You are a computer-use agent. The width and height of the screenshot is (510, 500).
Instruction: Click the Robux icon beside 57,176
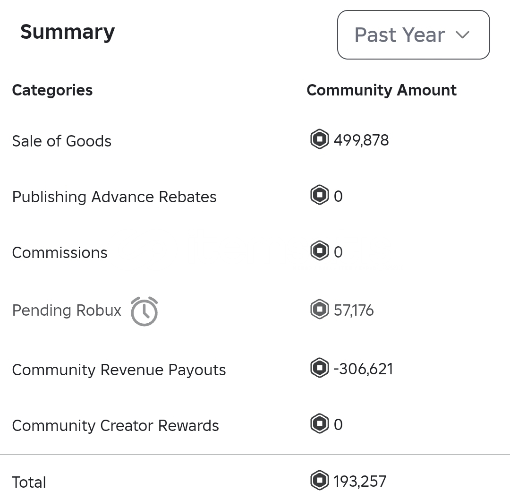(x=319, y=310)
